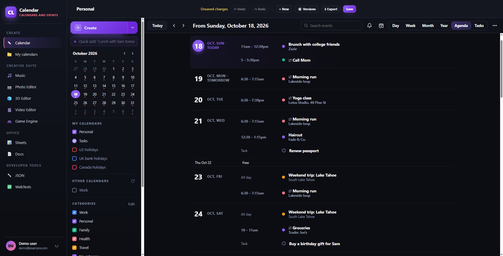Switch to the Tasks view tab
503x256 pixels.
click(479, 25)
